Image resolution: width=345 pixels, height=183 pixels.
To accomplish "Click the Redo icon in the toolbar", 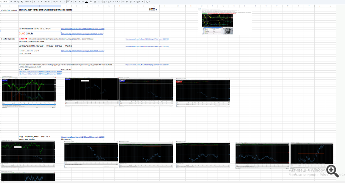I will pos(15,1).
